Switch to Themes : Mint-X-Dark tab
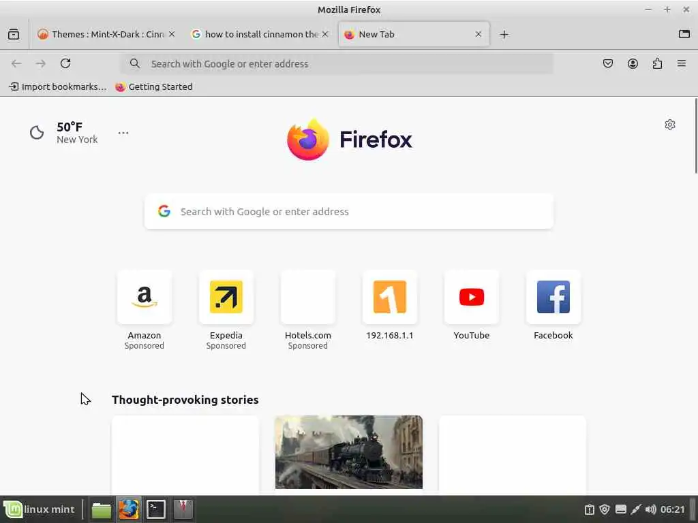 point(106,34)
